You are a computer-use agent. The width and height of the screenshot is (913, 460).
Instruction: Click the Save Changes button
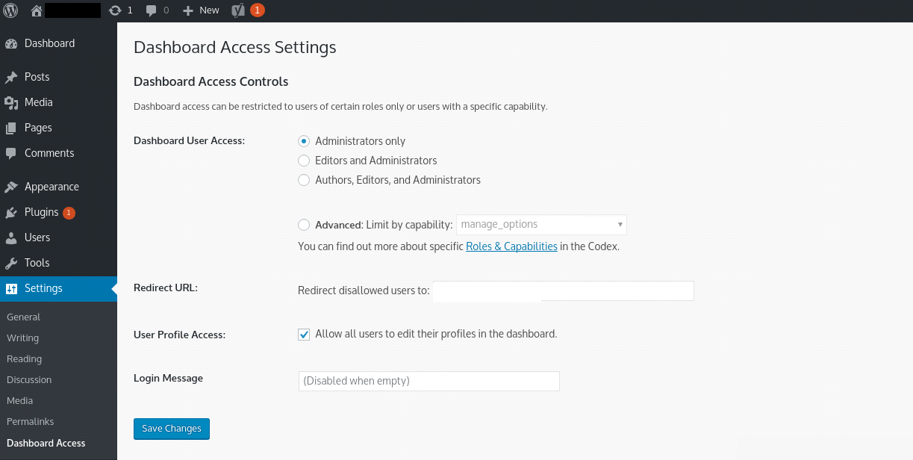(x=171, y=429)
